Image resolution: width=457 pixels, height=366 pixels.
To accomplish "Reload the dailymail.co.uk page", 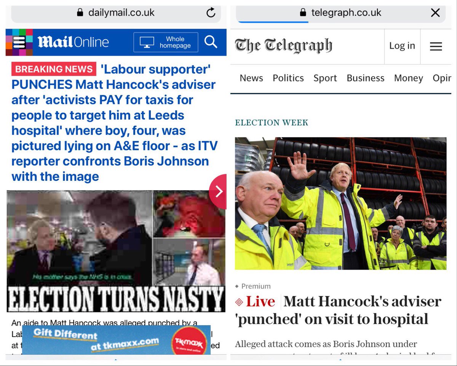I will pyautogui.click(x=211, y=13).
